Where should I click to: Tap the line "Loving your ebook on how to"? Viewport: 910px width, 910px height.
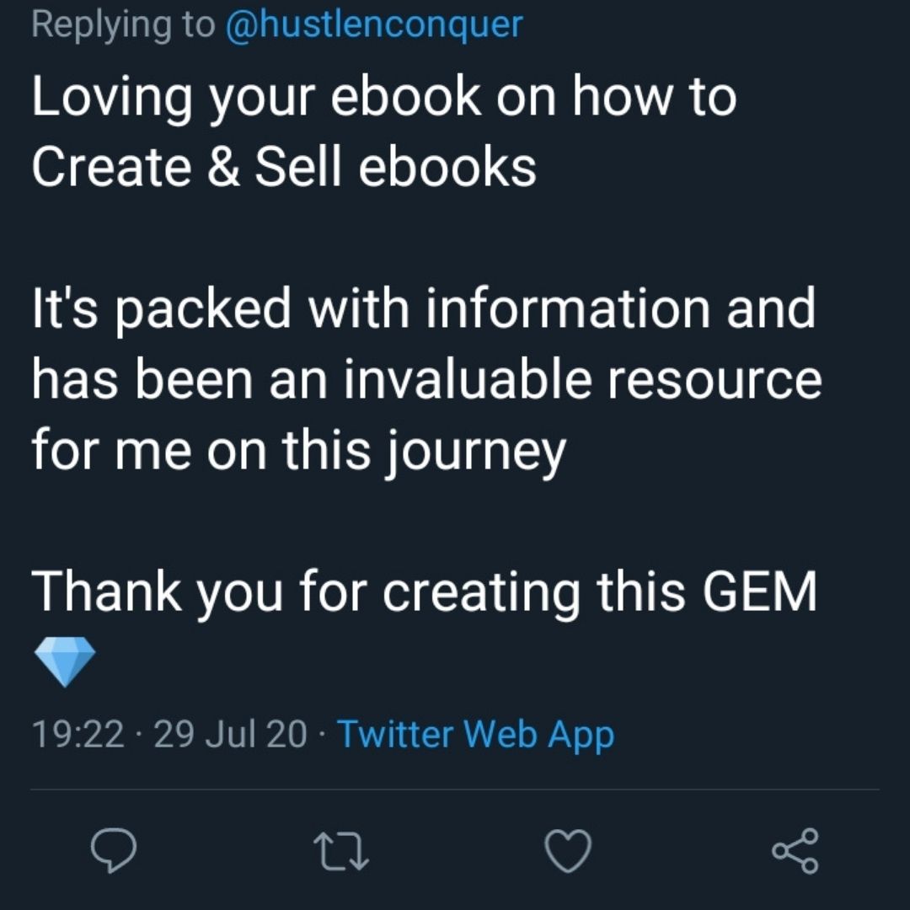click(384, 98)
